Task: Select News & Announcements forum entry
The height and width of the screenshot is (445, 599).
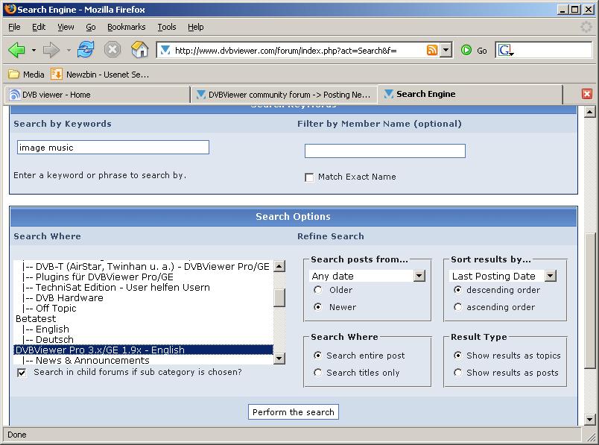Action: (144, 360)
